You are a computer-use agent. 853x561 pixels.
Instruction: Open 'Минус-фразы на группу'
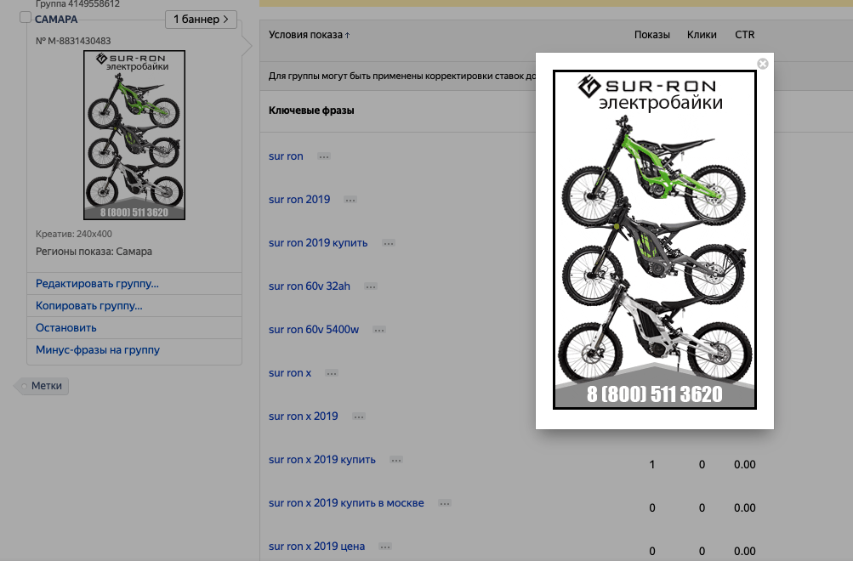click(98, 350)
